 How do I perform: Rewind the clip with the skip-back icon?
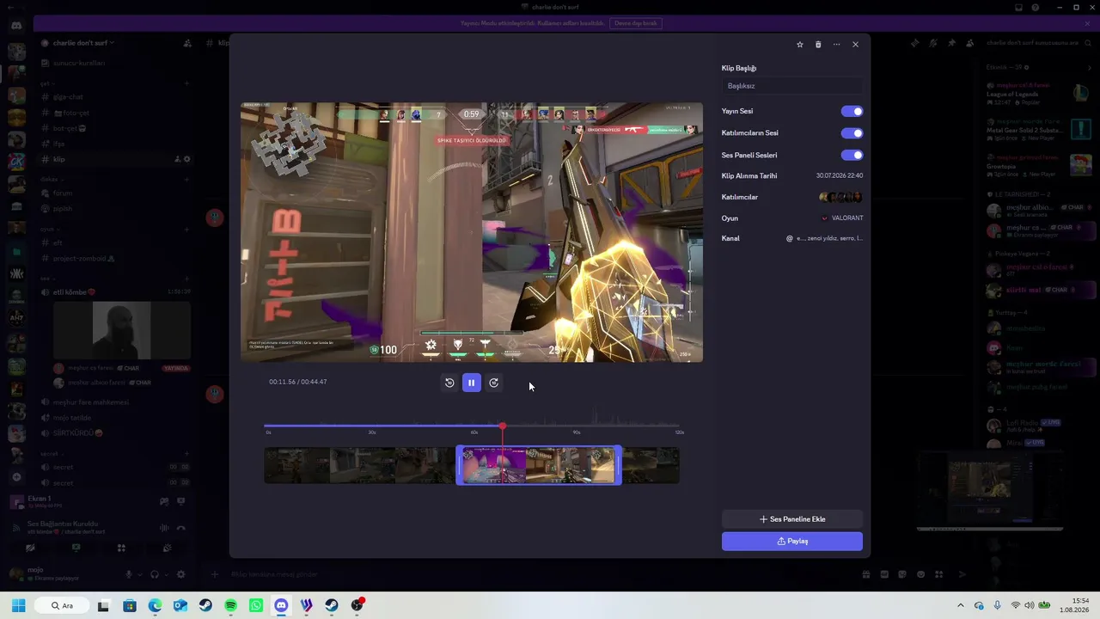[449, 383]
